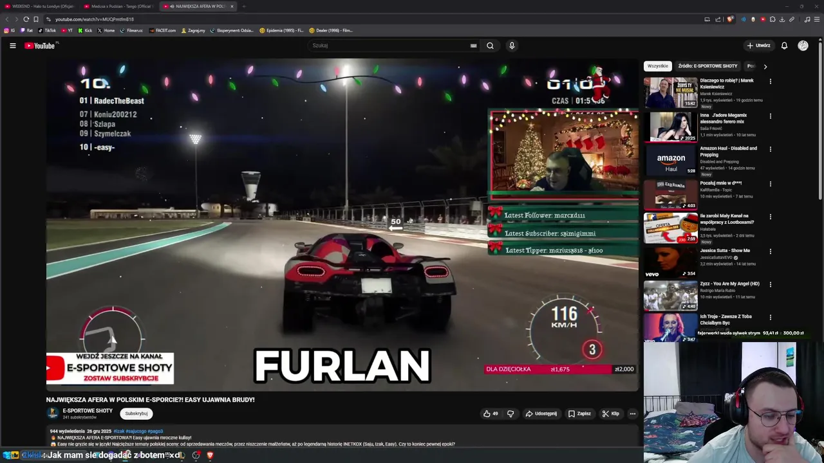Viewport: 824px width, 463px height.
Task: Open the on-screen keyboard icon in the search box
Action: [473, 46]
